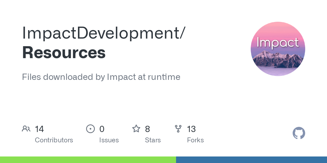Viewport: 327px width, 163px height.
Task: Click the Stars label
Action: click(x=153, y=140)
